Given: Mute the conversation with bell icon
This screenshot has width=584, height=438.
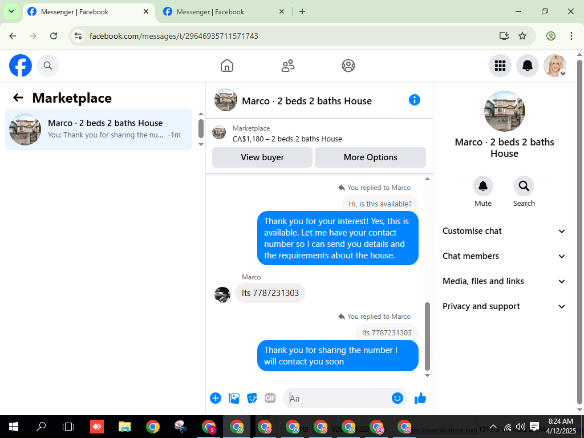Looking at the screenshot, I should [482, 186].
